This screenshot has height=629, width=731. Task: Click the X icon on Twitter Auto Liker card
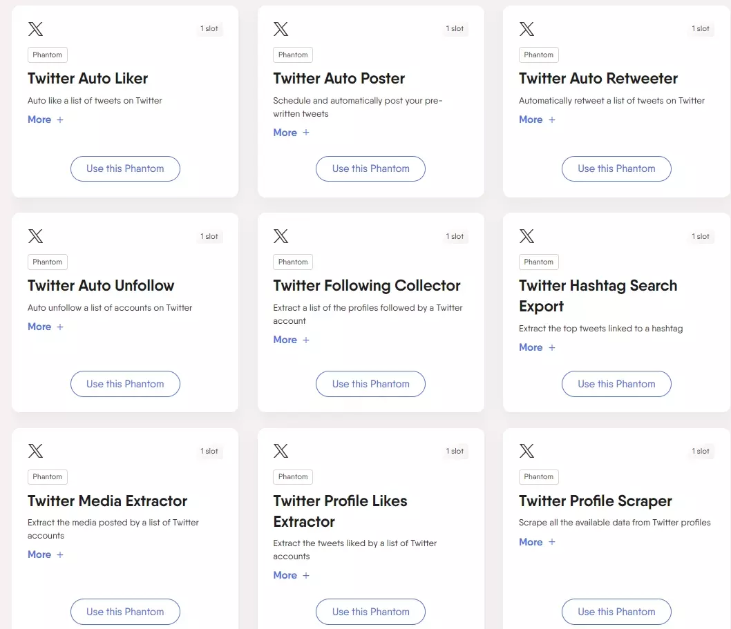35,29
